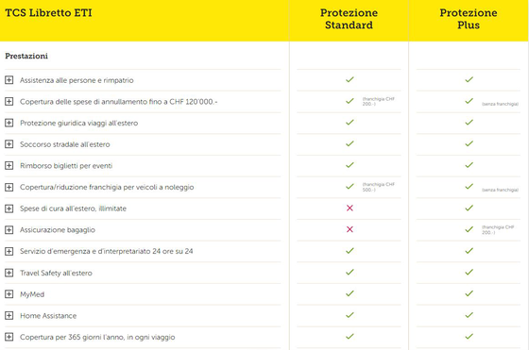529x350 pixels.
Task: Expand the Home Assistance row
Action: coord(9,316)
